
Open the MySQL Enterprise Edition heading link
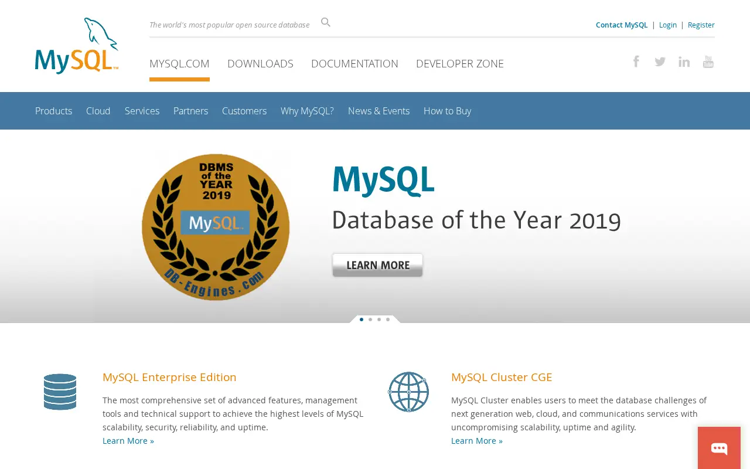coord(169,377)
